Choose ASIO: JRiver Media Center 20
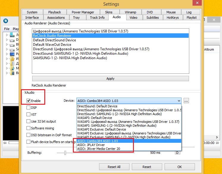Image resolution: width=222 pixels, height=174 pixels. [x=129, y=149]
